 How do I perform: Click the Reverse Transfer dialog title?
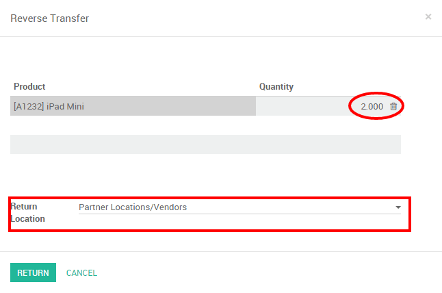pyautogui.click(x=49, y=18)
